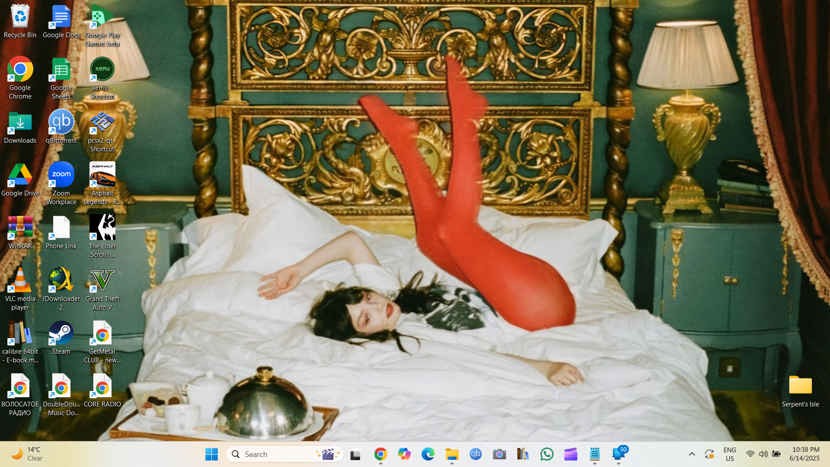The width and height of the screenshot is (830, 467).
Task: Open WinRAR desktop shortcut
Action: [x=20, y=233]
